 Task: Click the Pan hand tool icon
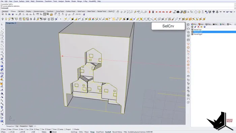pos(118,12)
